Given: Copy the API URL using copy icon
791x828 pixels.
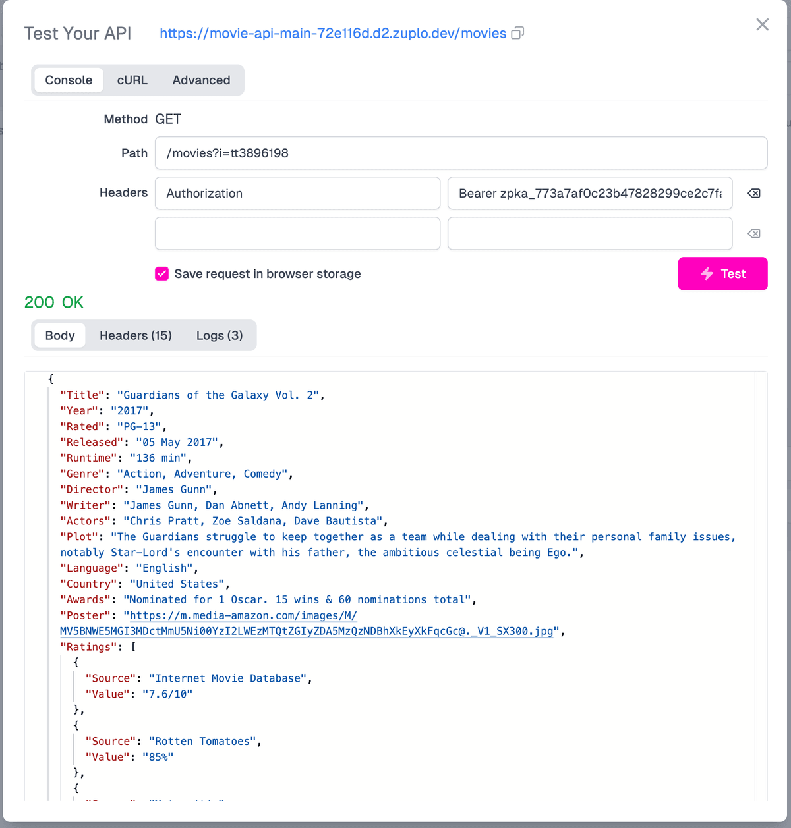Looking at the screenshot, I should pos(517,33).
